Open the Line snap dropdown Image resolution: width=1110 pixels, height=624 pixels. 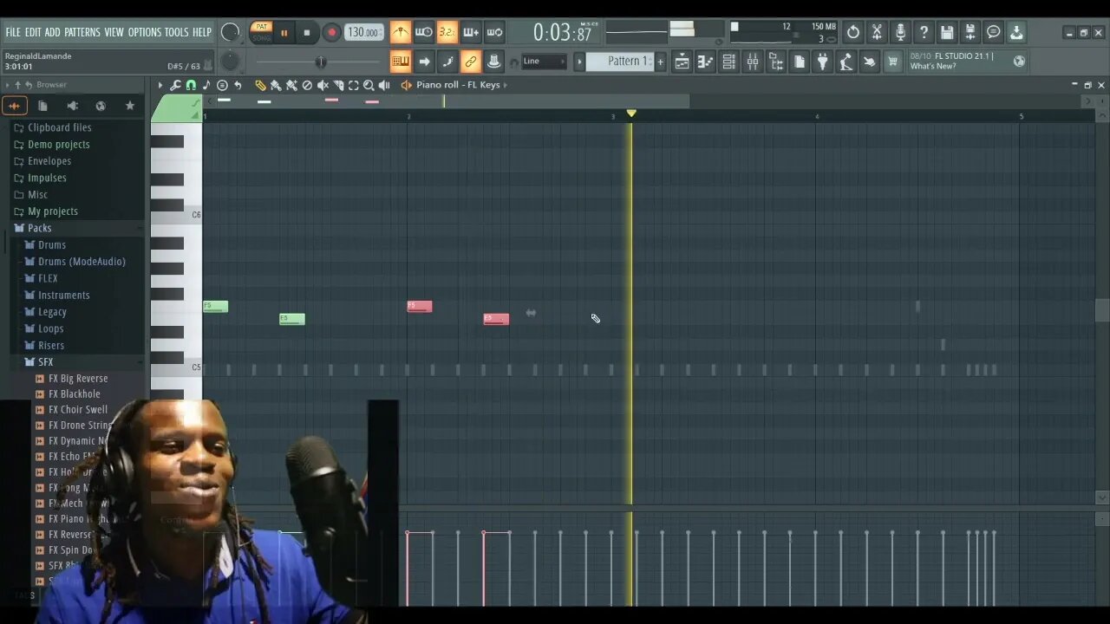pyautogui.click(x=544, y=62)
